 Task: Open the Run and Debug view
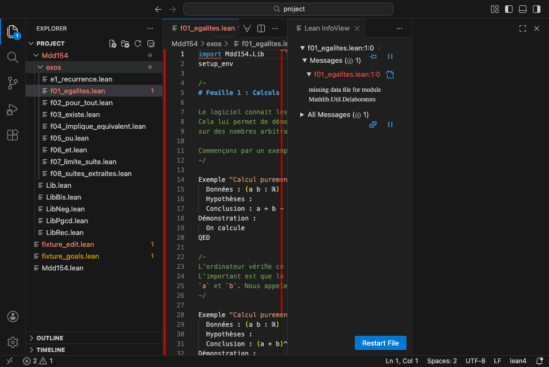[13, 109]
